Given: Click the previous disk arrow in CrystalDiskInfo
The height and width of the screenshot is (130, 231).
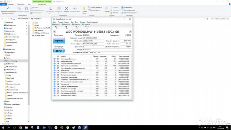Looking at the screenshot, I should pos(54,32).
